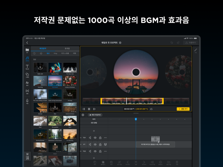Open the NEW music category icon
Image resolution: width=223 pixels, height=167 pixels.
[x=41, y=53]
